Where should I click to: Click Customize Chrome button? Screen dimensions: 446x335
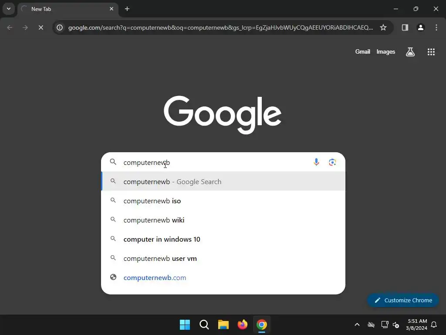pos(403,300)
